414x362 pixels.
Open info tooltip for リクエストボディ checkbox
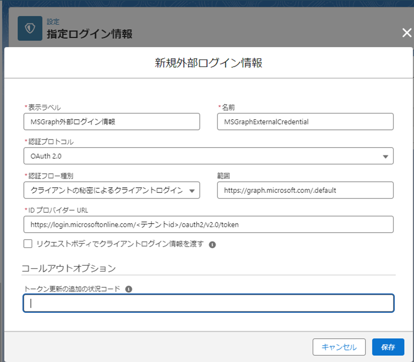[x=212, y=245]
